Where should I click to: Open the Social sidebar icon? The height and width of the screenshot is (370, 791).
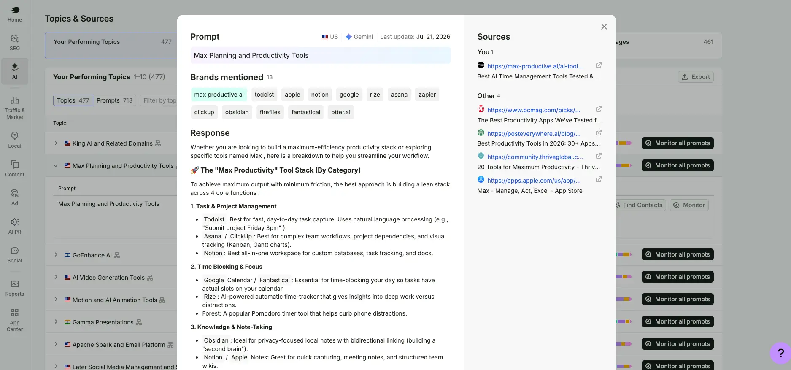pos(14,255)
